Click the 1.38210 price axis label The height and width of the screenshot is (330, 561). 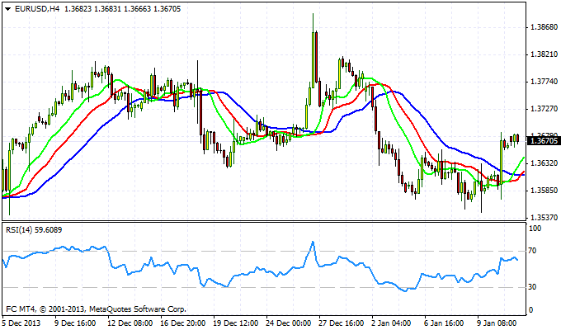point(544,54)
